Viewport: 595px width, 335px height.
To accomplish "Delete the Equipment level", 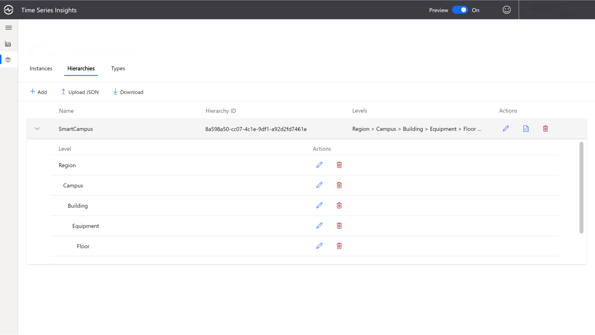I will [339, 226].
